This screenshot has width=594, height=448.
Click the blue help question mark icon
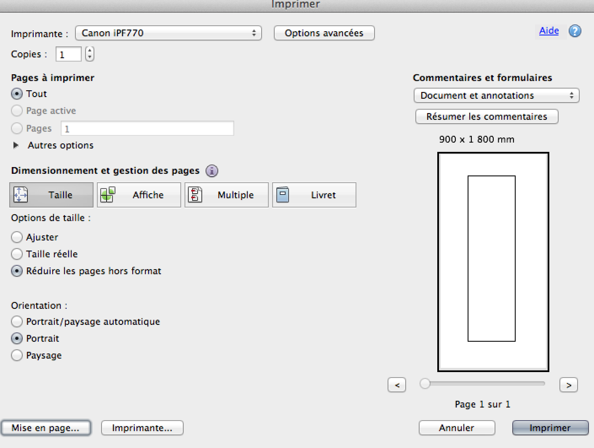(x=575, y=31)
